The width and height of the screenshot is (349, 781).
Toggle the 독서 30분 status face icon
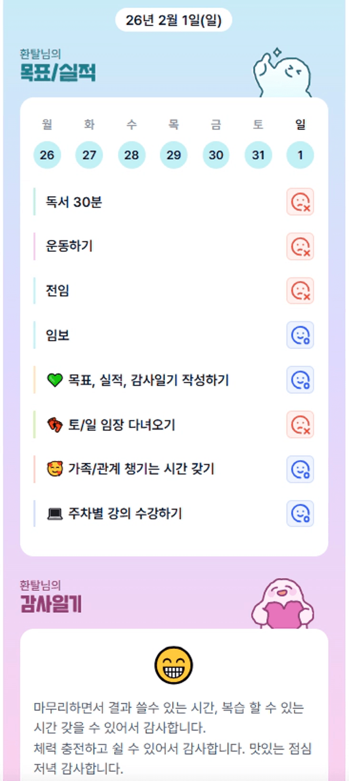coord(300,202)
